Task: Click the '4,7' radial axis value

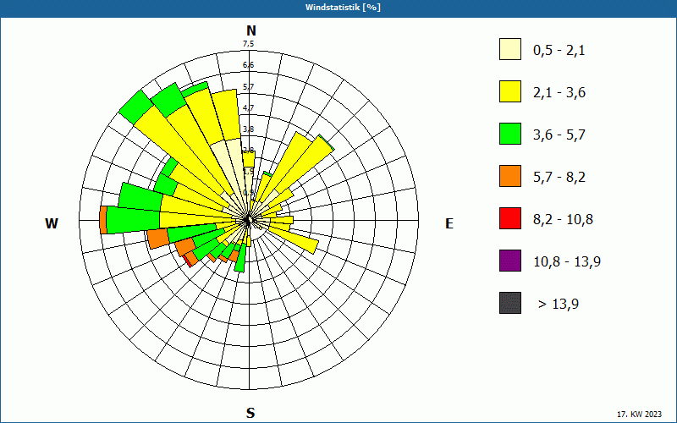Action: click(x=248, y=108)
